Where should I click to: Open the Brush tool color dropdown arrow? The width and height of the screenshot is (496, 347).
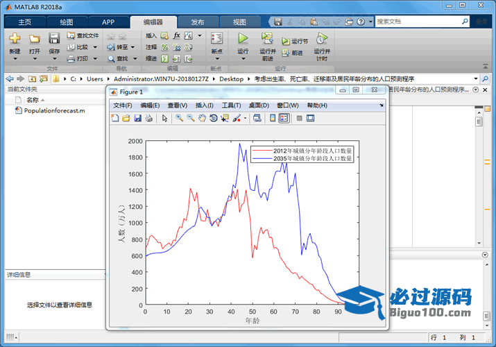245,119
